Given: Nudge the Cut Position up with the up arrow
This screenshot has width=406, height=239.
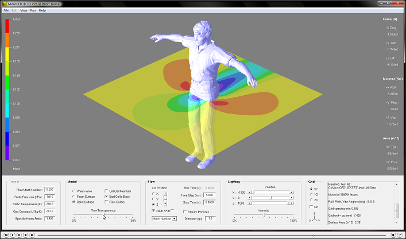Looking at the screenshot, I should (x=165, y=194).
